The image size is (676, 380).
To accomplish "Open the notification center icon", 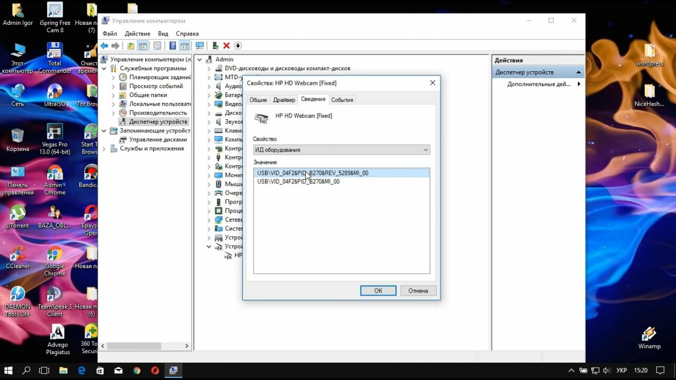I will tap(660, 370).
